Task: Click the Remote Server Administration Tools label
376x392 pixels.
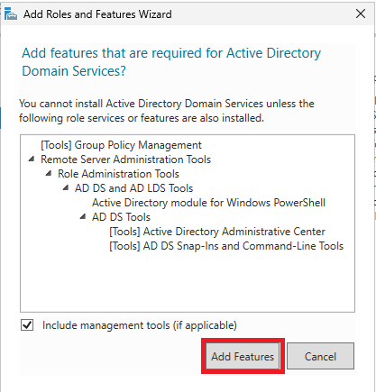Action: (126, 160)
